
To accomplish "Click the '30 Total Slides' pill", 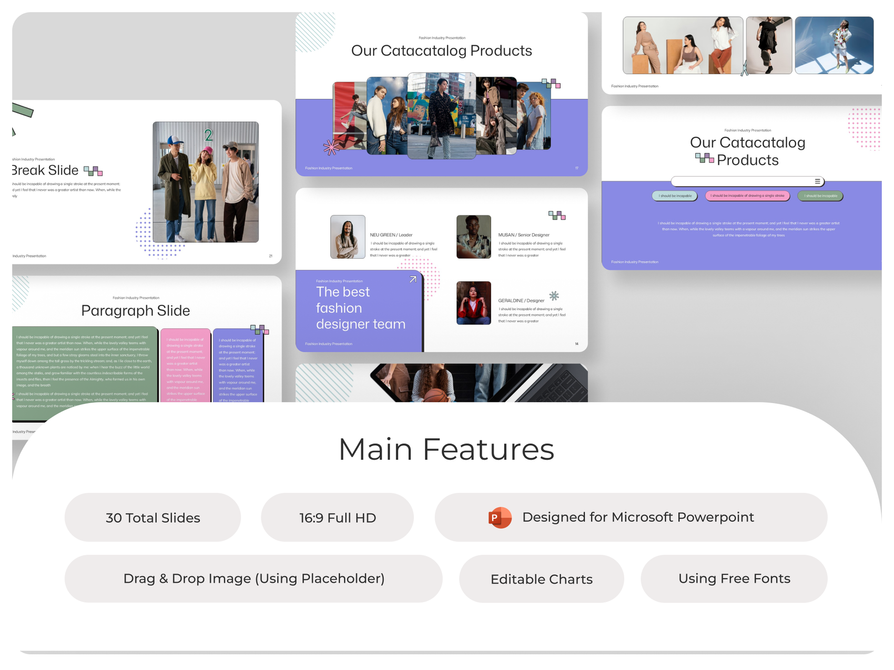I will (153, 518).
